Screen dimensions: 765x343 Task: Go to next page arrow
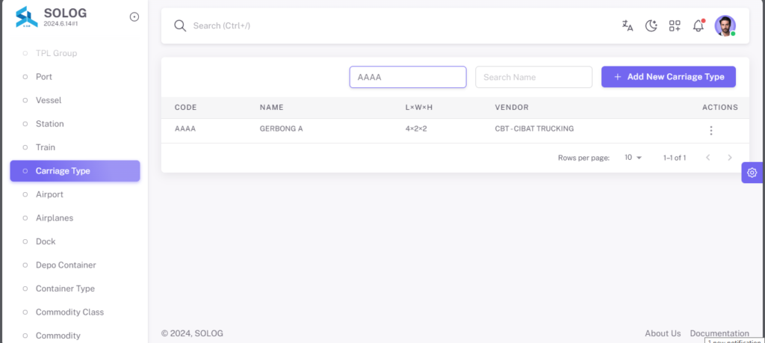pyautogui.click(x=730, y=158)
